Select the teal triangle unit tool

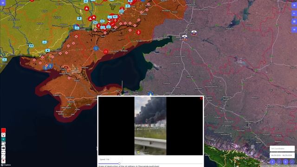(x=3, y=139)
